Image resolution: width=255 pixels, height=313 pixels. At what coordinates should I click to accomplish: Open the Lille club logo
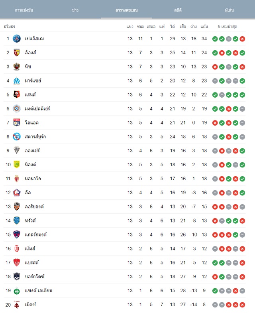(x=17, y=193)
